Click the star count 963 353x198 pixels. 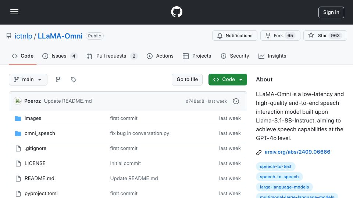click(x=335, y=36)
